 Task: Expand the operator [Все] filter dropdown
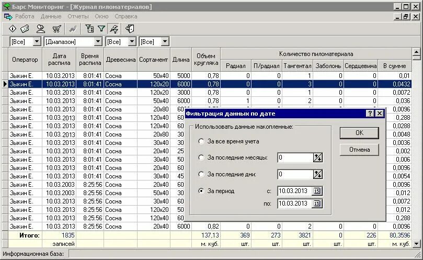pos(37,41)
